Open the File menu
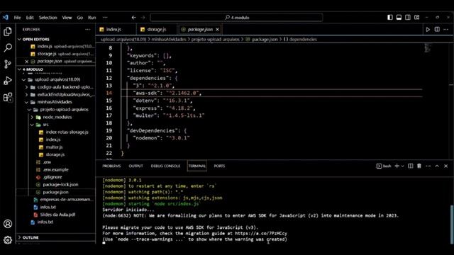The width and height of the screenshot is (454, 255). [17, 18]
